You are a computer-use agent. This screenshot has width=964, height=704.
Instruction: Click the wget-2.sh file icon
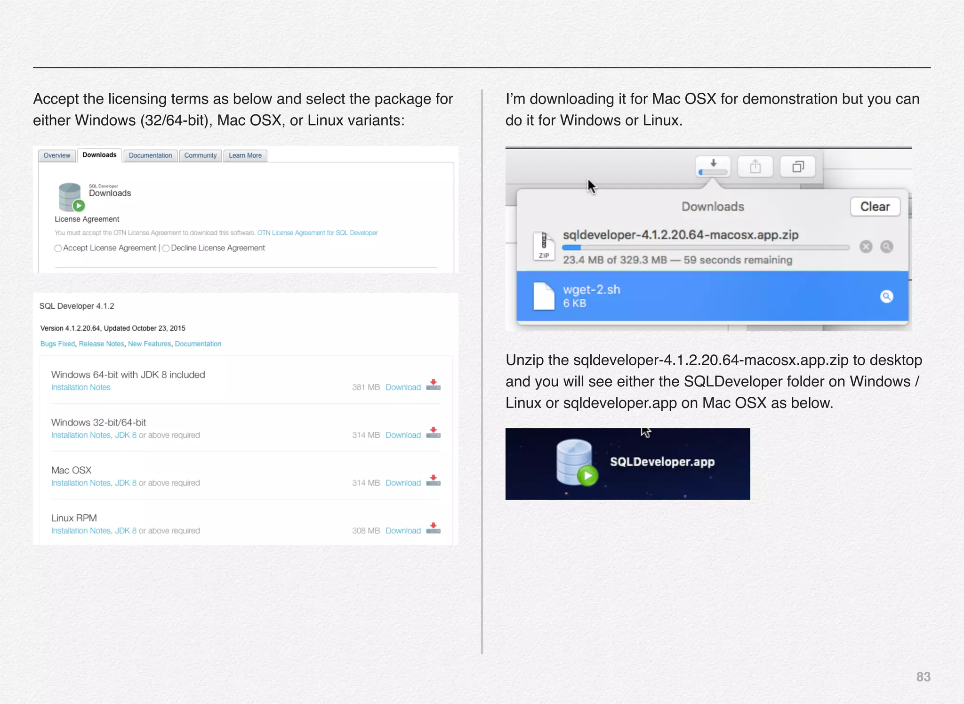click(544, 296)
